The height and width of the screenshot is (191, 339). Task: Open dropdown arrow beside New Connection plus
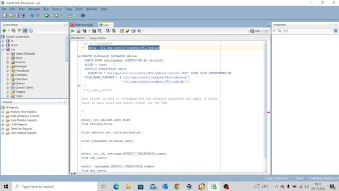click(x=8, y=31)
